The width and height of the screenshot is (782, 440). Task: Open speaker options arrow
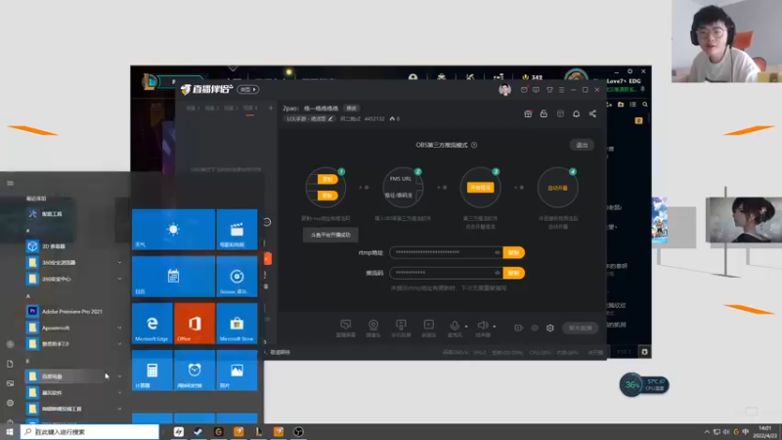pos(495,327)
